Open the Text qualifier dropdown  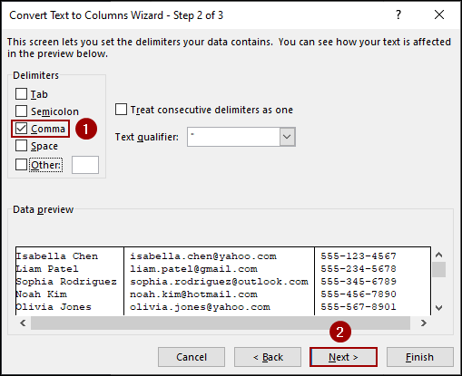pos(287,137)
